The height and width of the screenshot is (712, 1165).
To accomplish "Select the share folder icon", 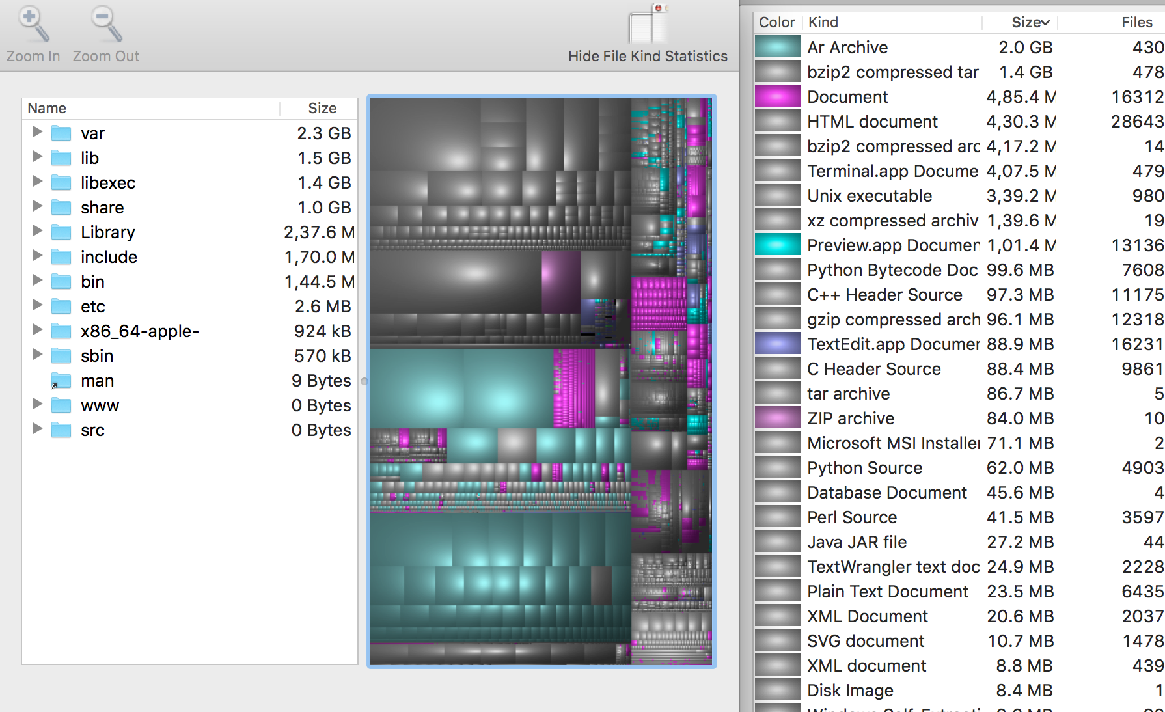I will 61,208.
